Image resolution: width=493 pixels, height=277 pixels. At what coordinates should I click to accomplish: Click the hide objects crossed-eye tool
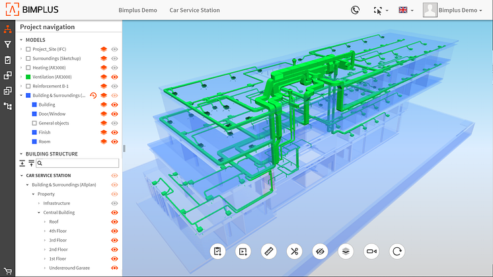pos(320,251)
